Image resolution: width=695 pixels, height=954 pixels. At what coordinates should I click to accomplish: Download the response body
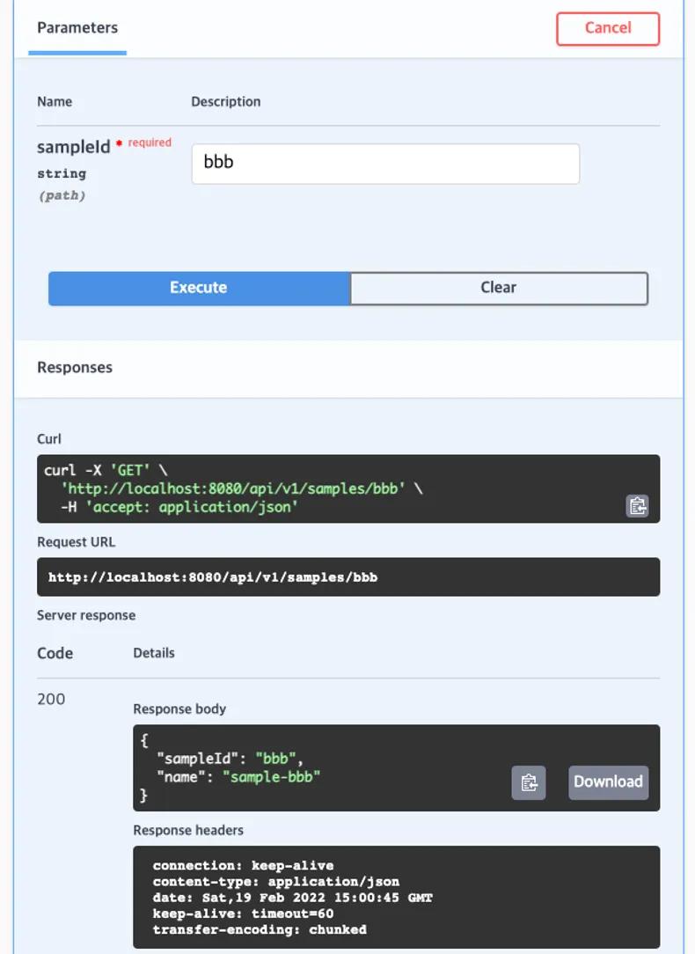pyautogui.click(x=608, y=782)
